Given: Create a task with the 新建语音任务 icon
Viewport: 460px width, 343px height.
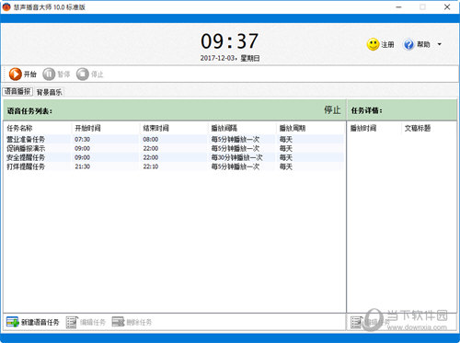Looking at the screenshot, I should (x=13, y=322).
